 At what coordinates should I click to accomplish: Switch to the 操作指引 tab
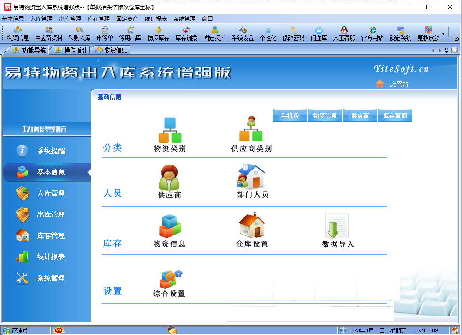click(71, 50)
